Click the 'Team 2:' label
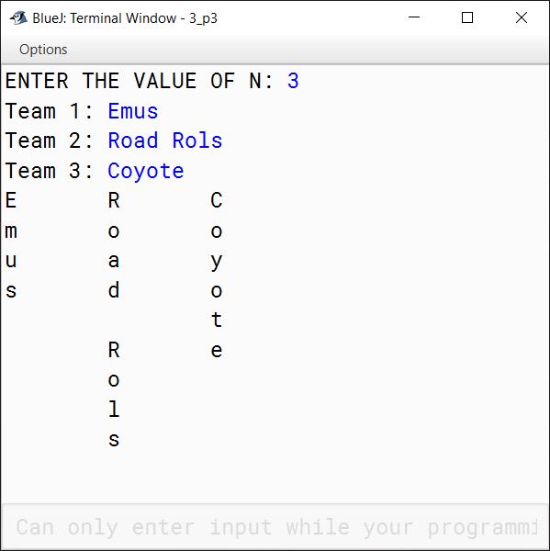550x551 pixels. point(50,141)
